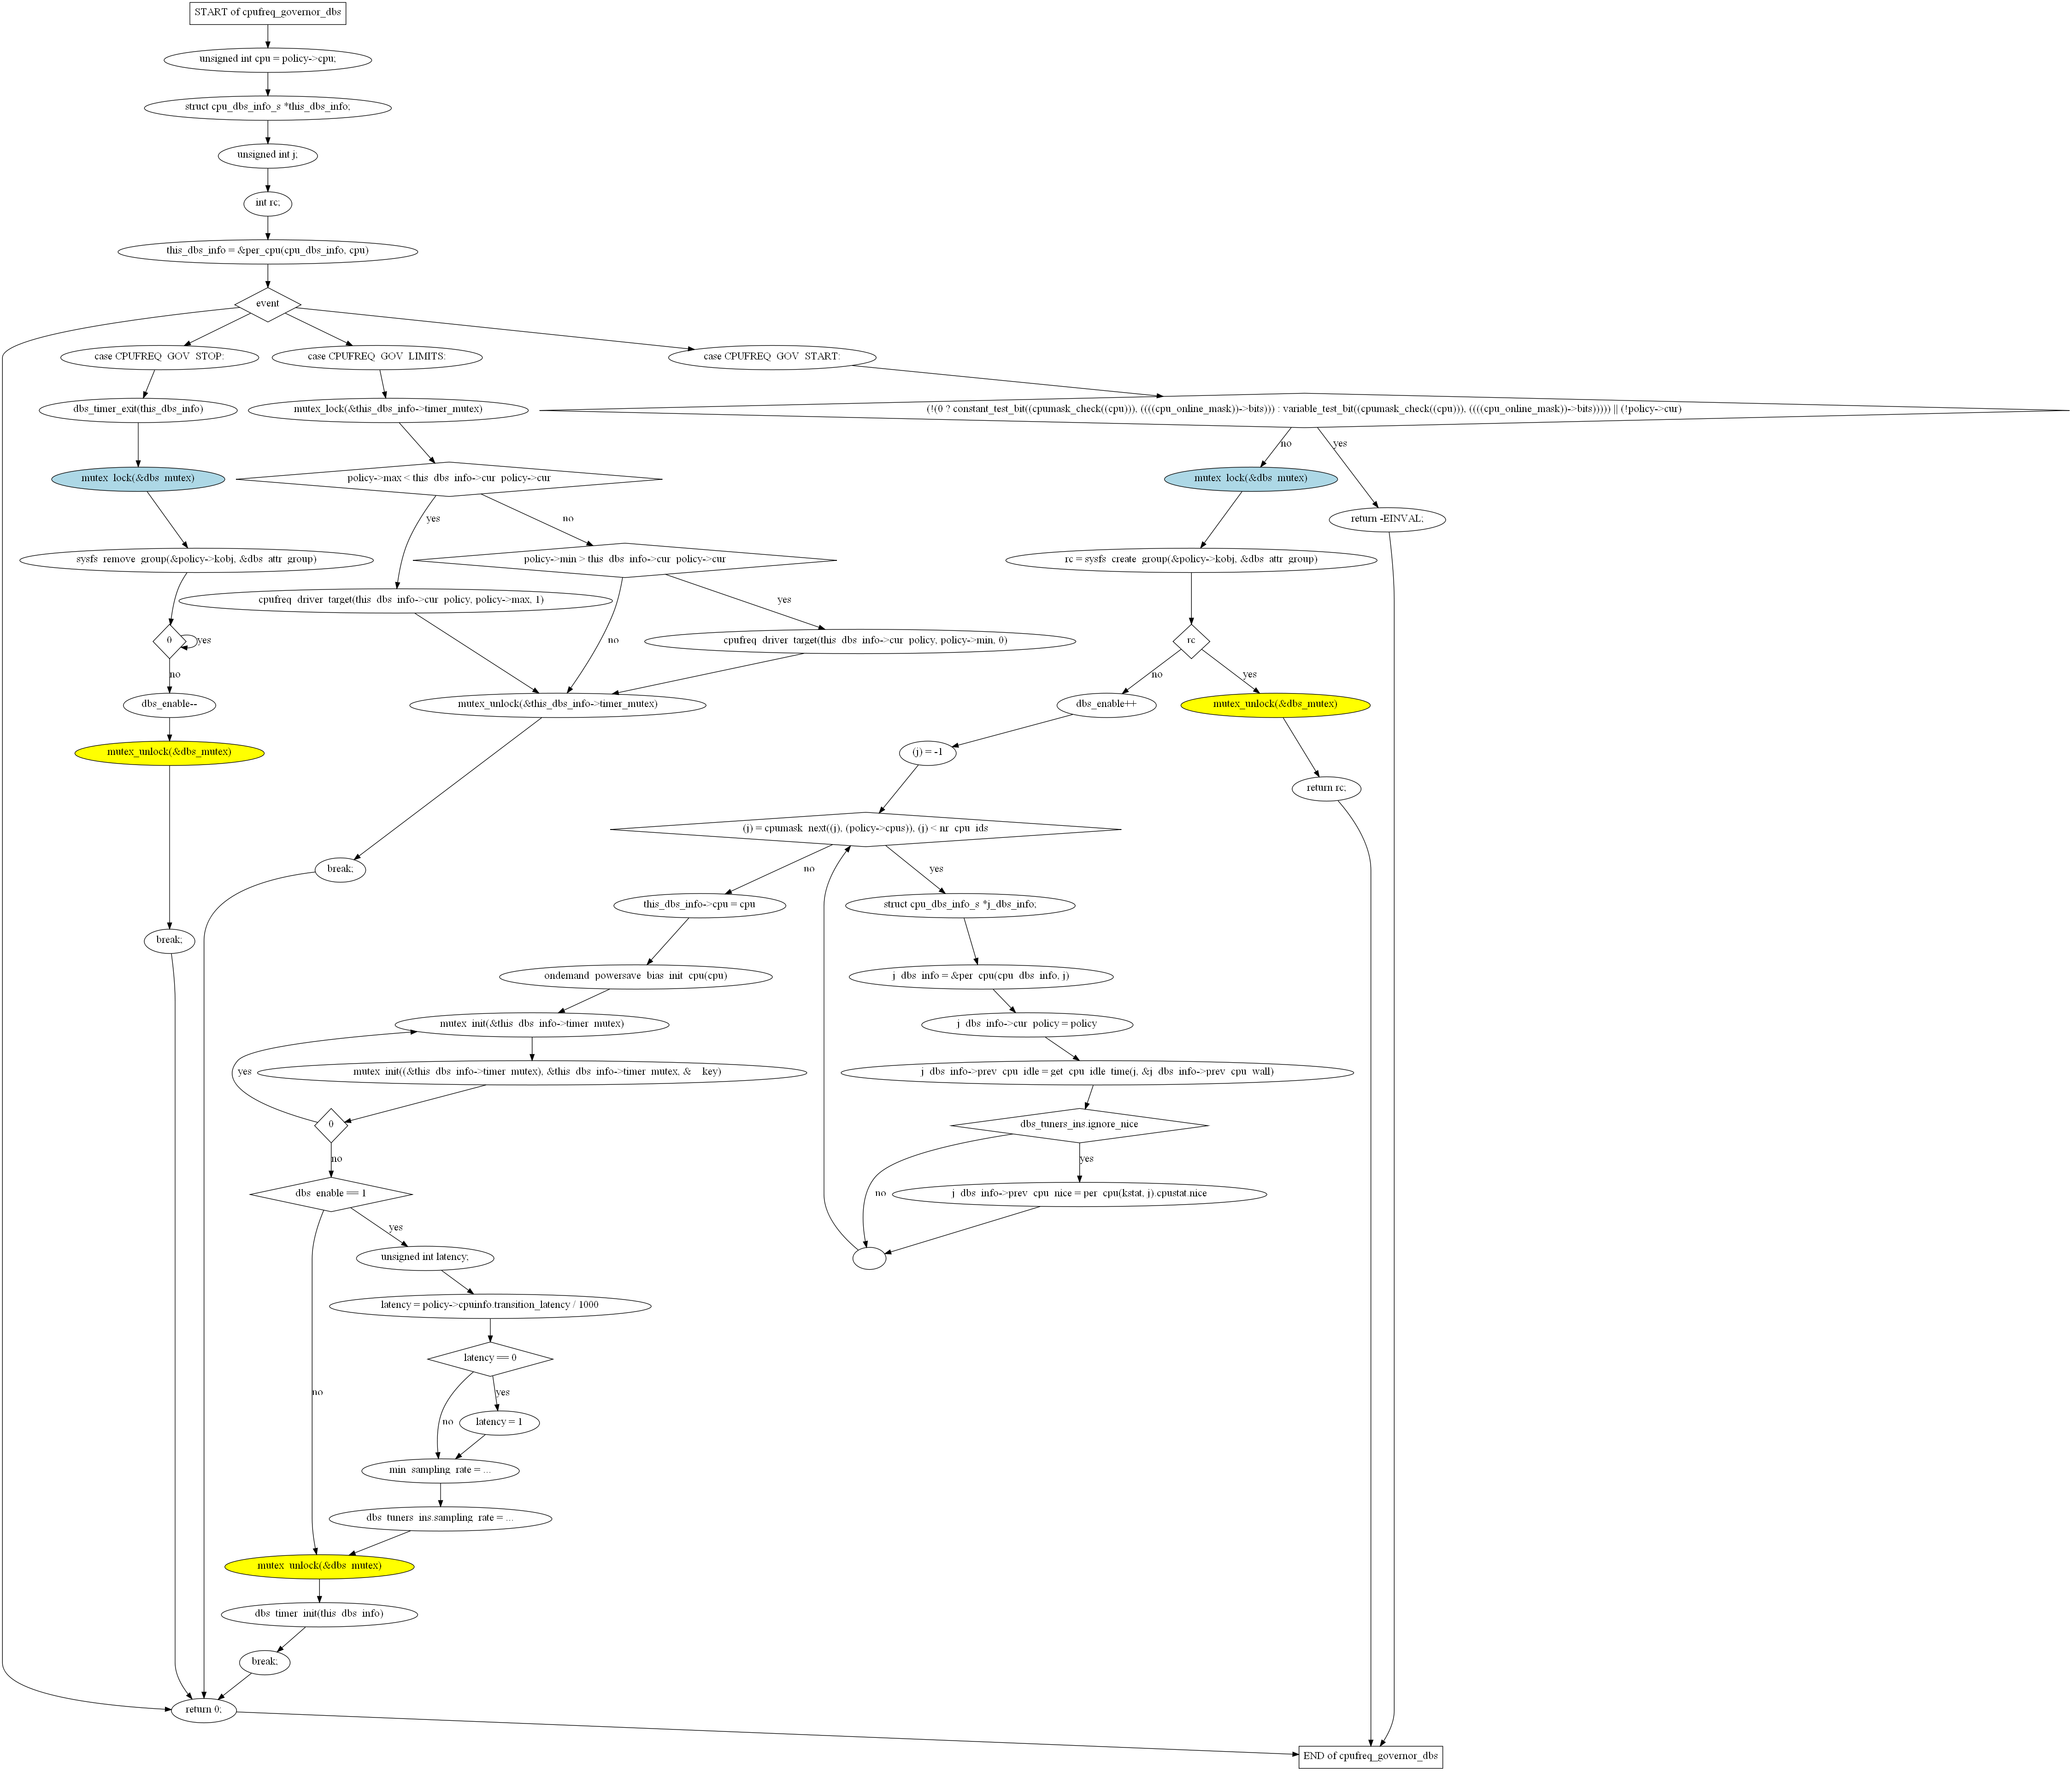Select the 'policy->max < ...' decision diamond
This screenshot has width=2072, height=1771.
[449, 479]
